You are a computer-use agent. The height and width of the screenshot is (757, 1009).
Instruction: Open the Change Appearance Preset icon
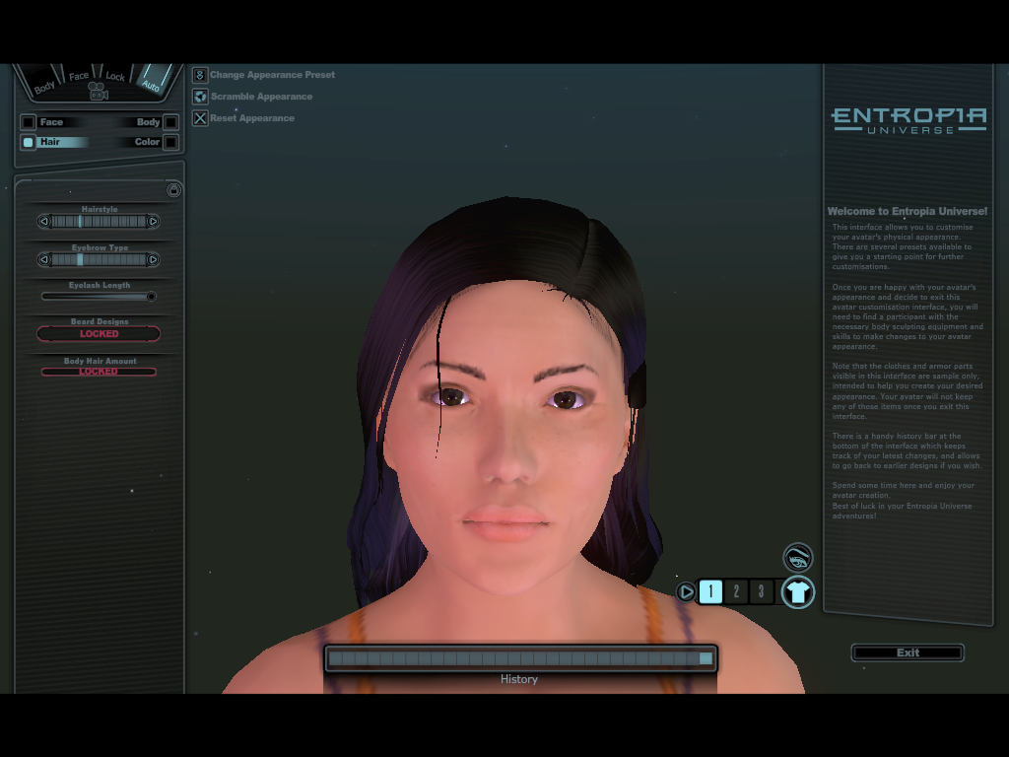click(201, 74)
